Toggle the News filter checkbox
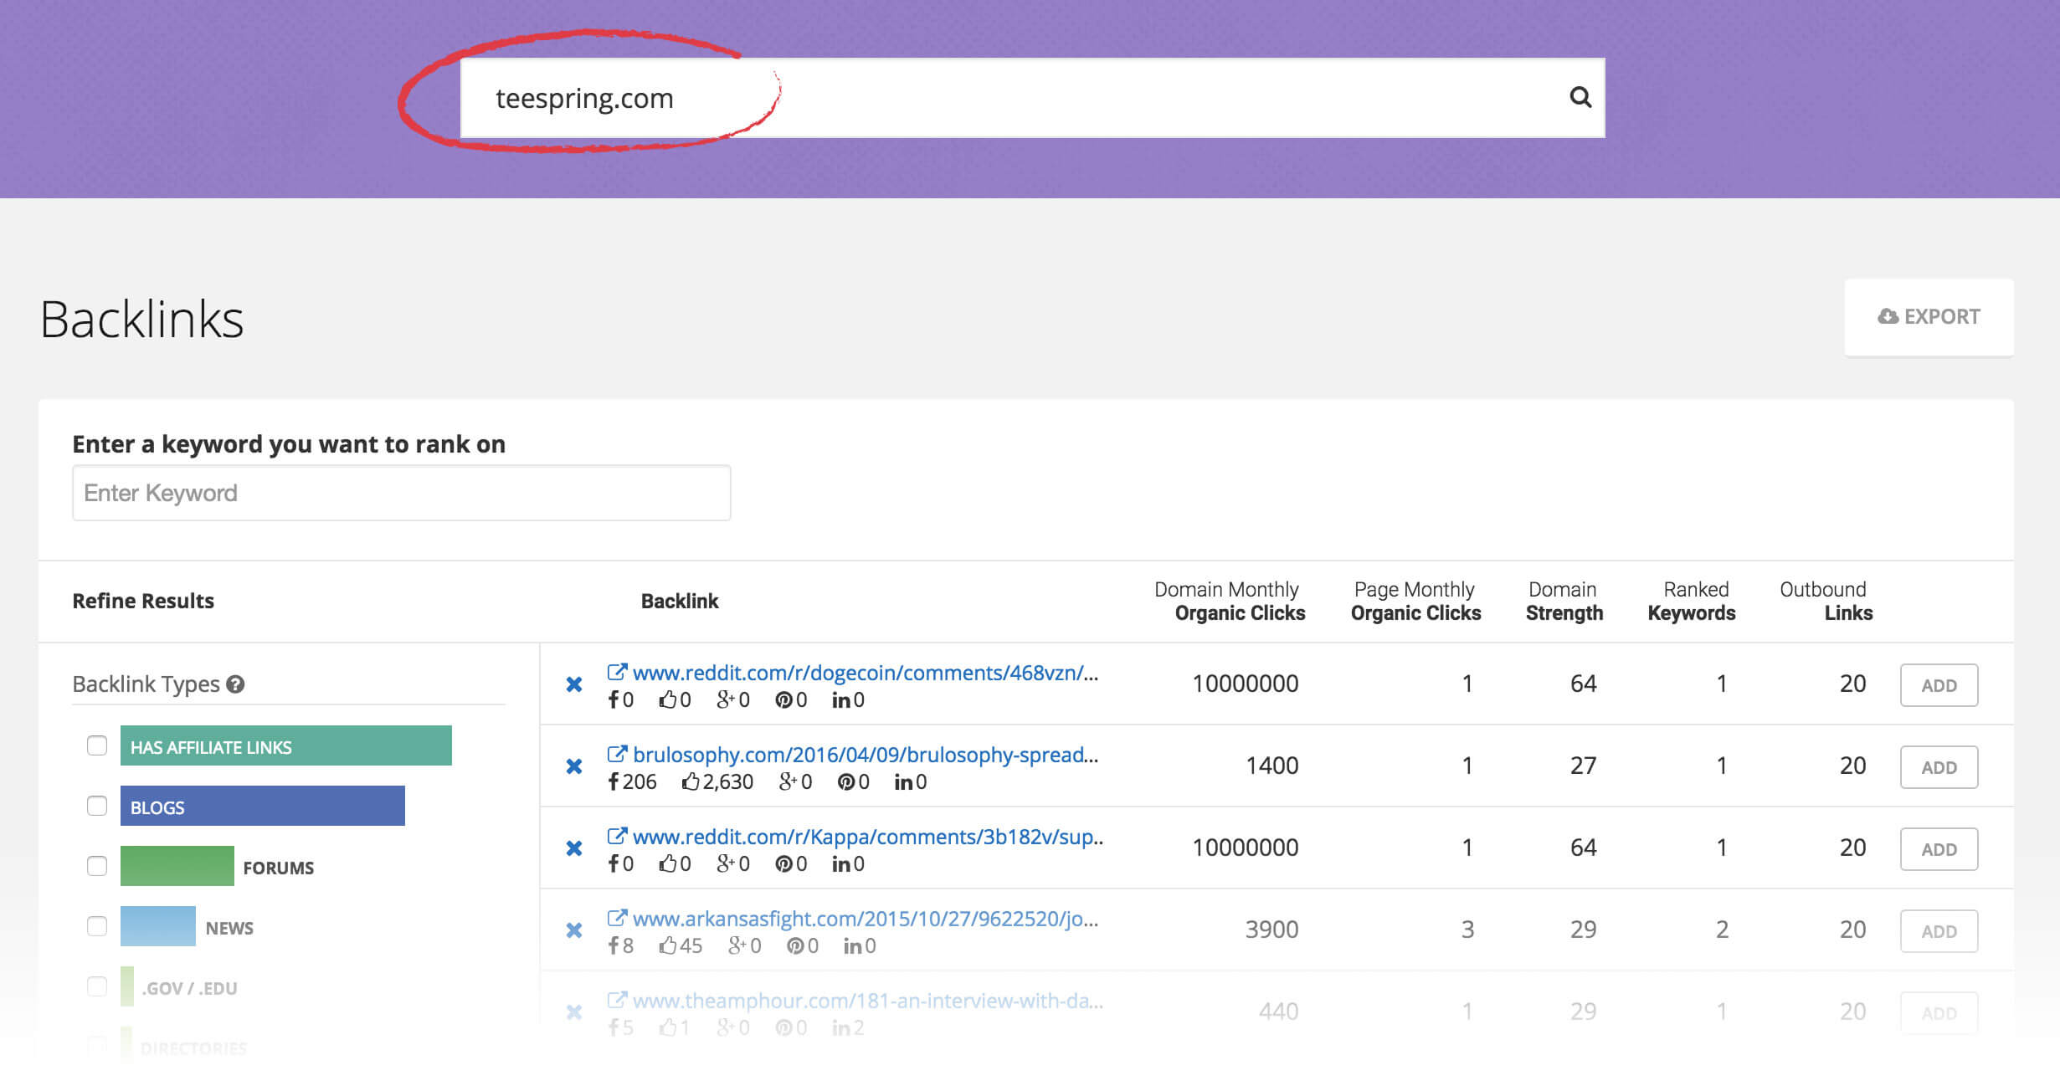This screenshot has height=1091, width=2060. (x=97, y=926)
